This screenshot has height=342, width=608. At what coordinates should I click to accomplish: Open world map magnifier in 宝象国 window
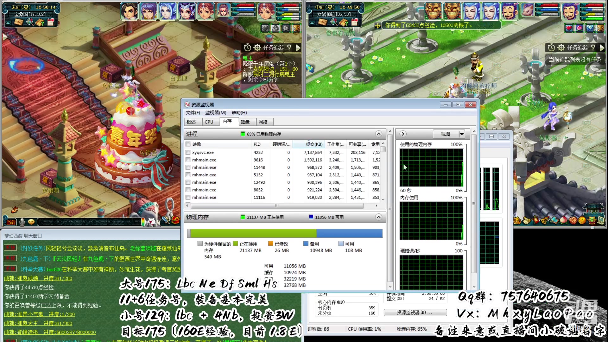click(x=29, y=22)
